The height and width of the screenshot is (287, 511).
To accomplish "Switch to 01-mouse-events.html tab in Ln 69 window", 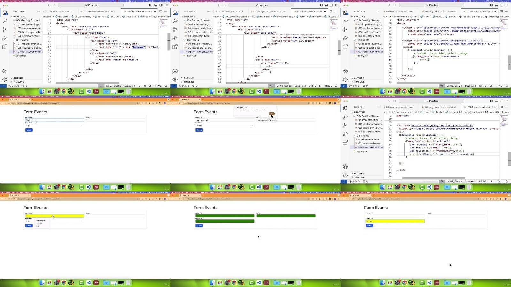I will coord(400,107).
